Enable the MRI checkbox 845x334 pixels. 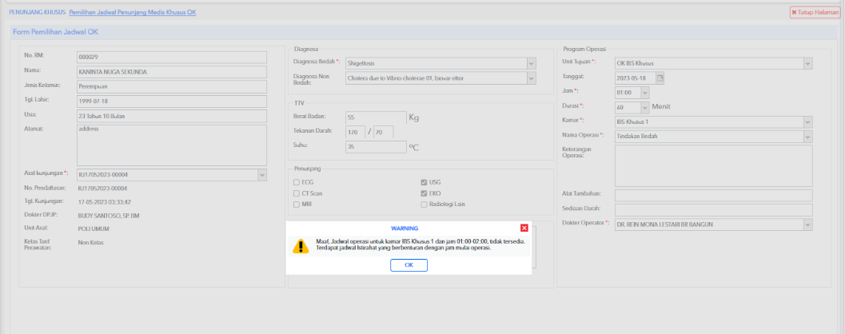(297, 205)
